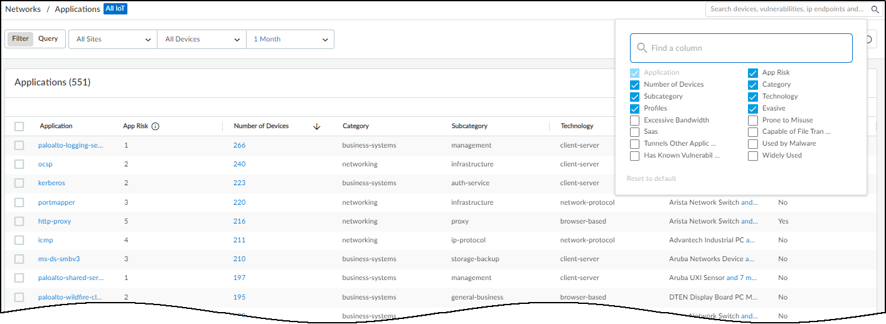Open the All Sites dropdown
The height and width of the screenshot is (324, 886).
pyautogui.click(x=113, y=39)
